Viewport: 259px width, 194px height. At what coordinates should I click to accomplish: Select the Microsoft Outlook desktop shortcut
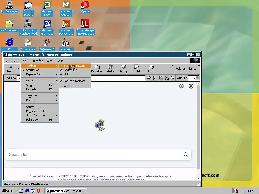66,9
